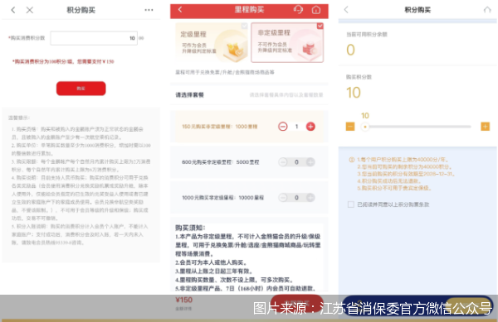Toggle checkbox on 定级里程 card
Image resolution: width=498 pixels, height=322 pixels.
pyautogui.click(x=244, y=26)
